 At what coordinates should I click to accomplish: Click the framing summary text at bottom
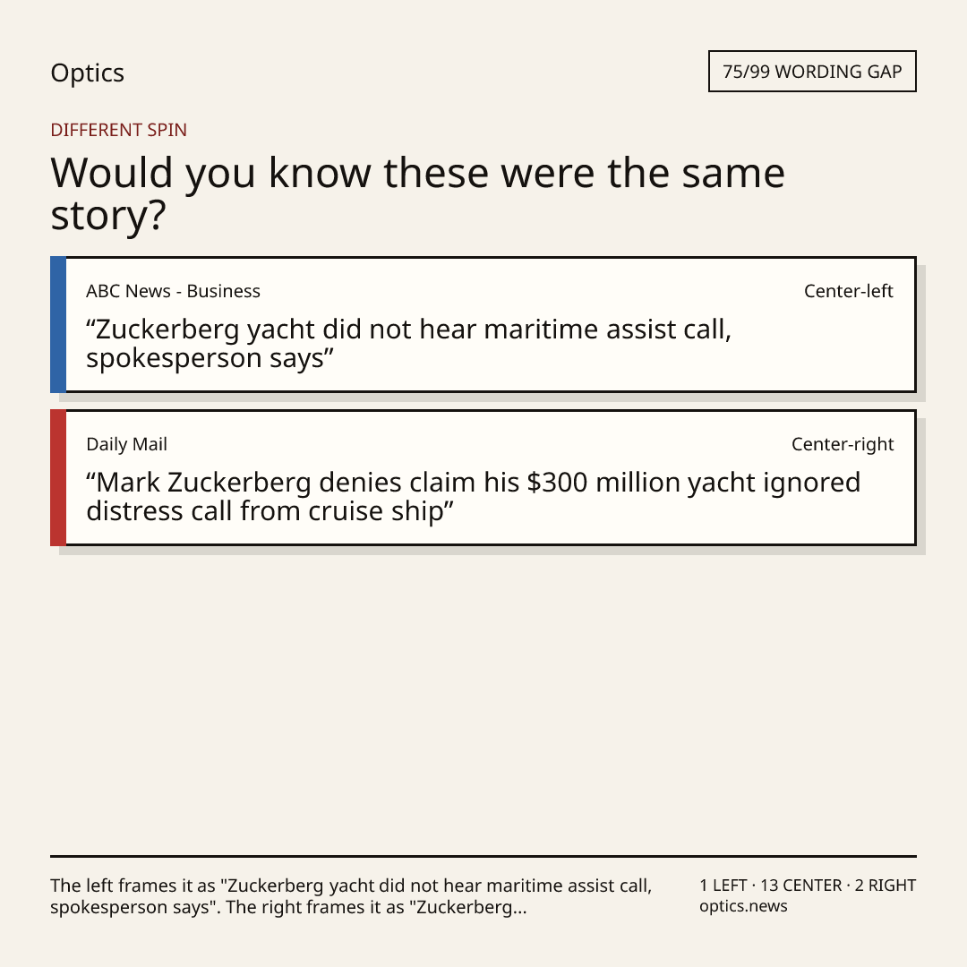pyautogui.click(x=351, y=896)
